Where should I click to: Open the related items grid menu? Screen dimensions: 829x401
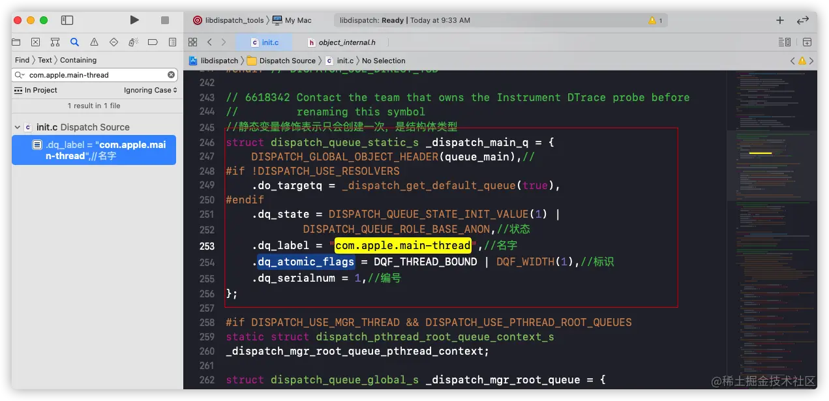click(192, 42)
